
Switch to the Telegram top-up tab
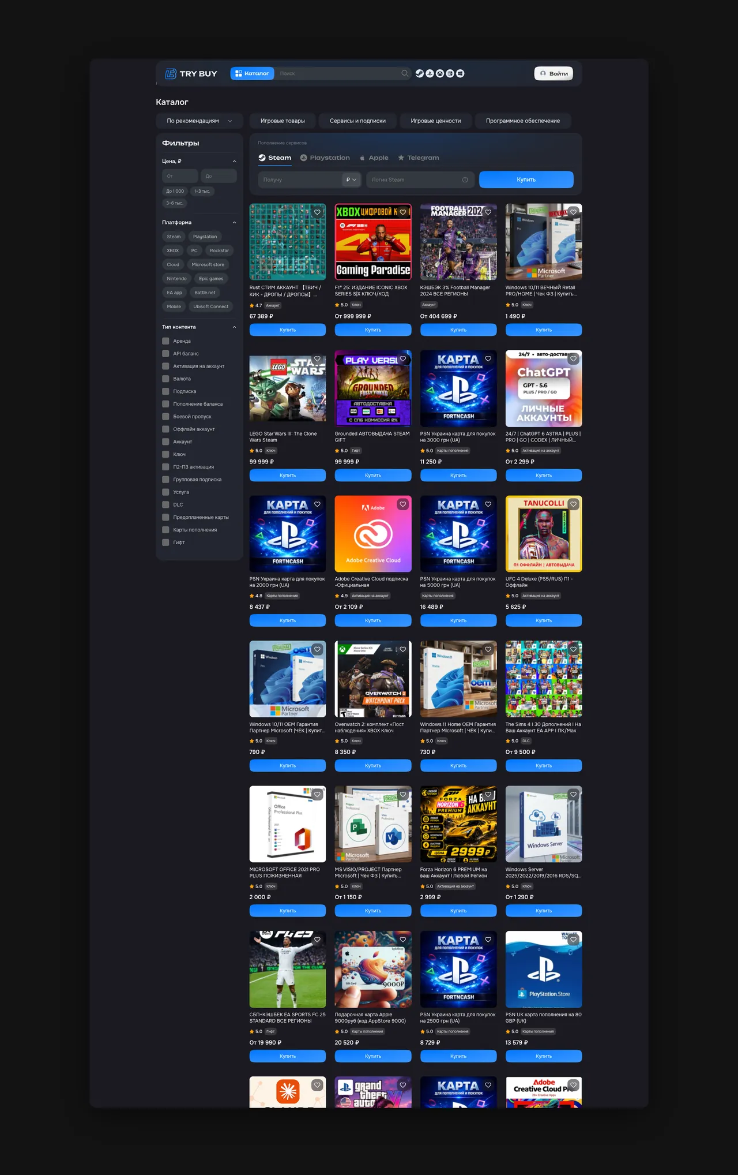[x=419, y=158]
